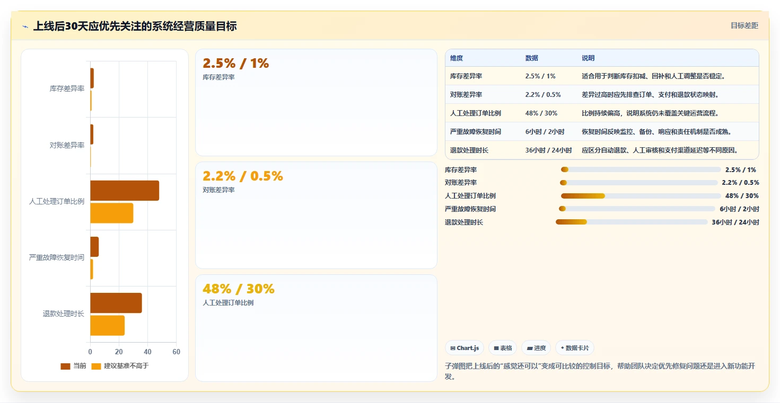Click the x-axis tick label 60

(x=176, y=352)
